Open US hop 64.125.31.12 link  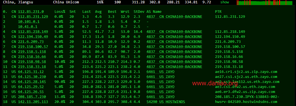(x=31, y=72)
